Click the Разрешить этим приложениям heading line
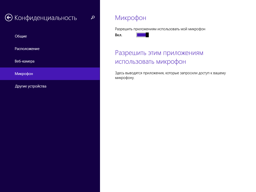Screen dimensions: 256x192 (x=159, y=53)
